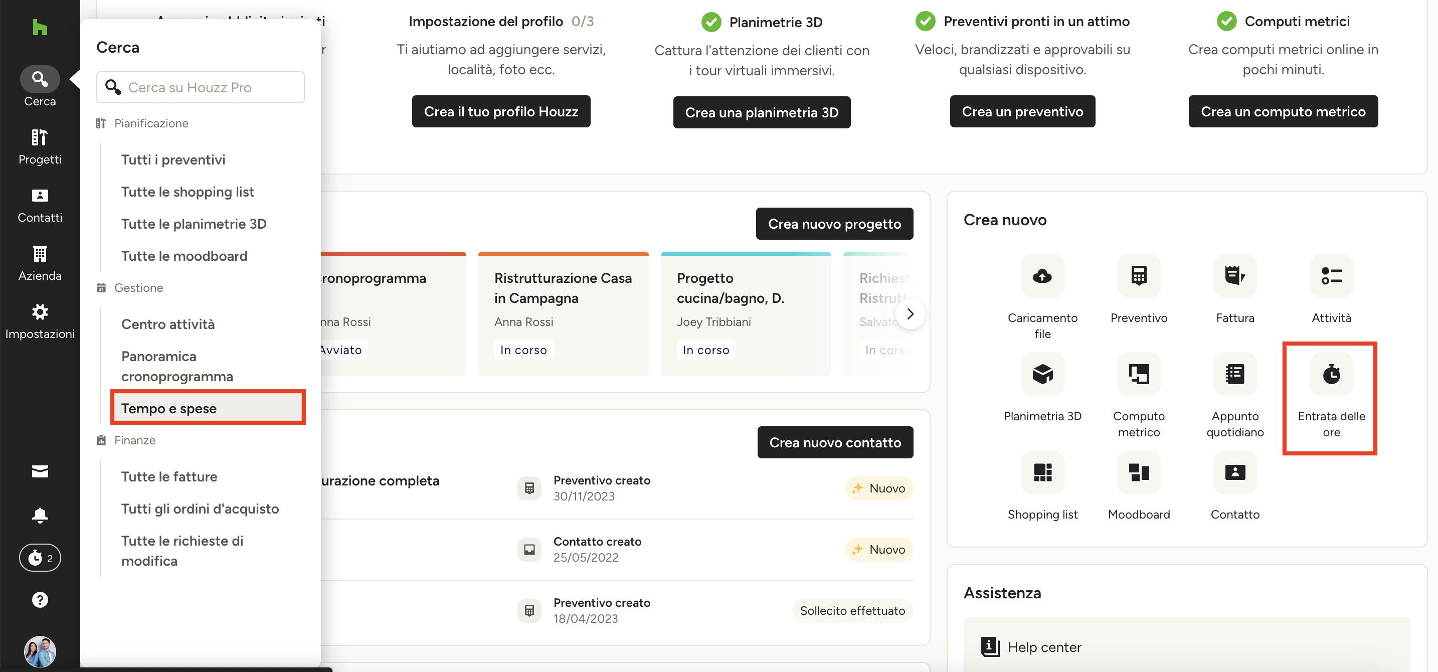Click the In corso status on Ristrutturazione Casa card
1438x672 pixels.
click(x=523, y=350)
